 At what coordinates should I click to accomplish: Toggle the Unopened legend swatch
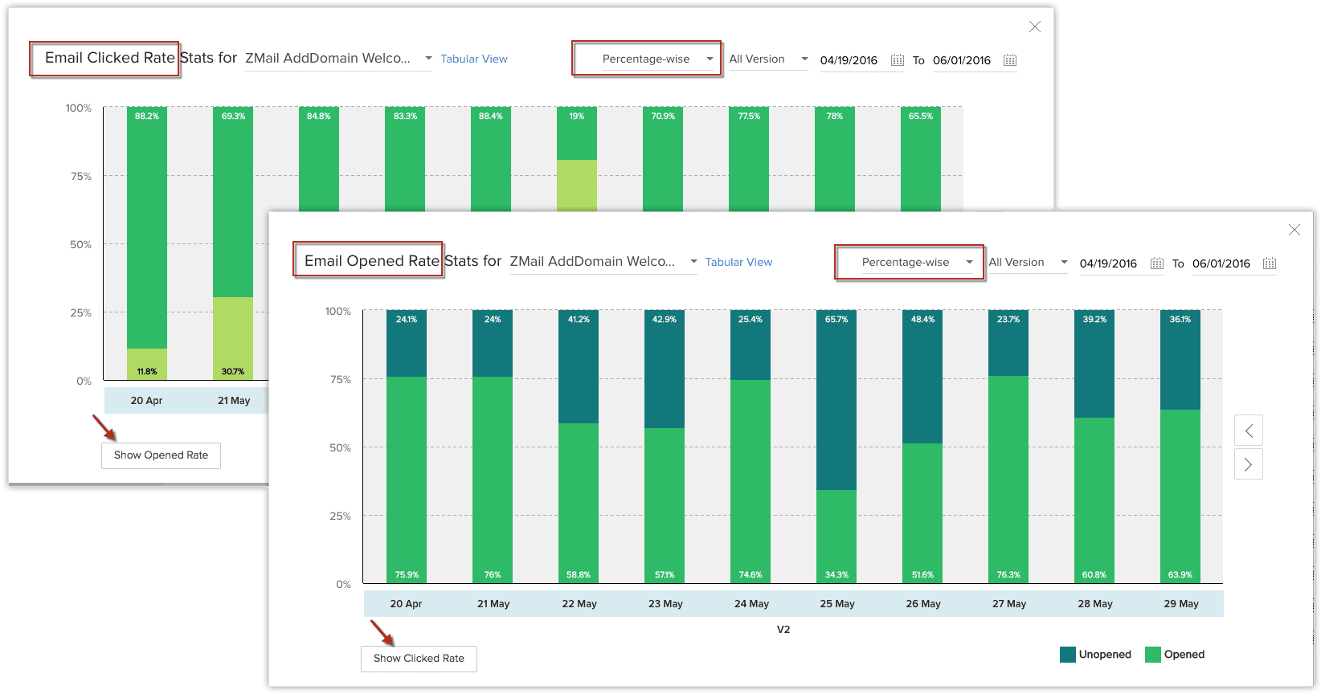(1068, 655)
